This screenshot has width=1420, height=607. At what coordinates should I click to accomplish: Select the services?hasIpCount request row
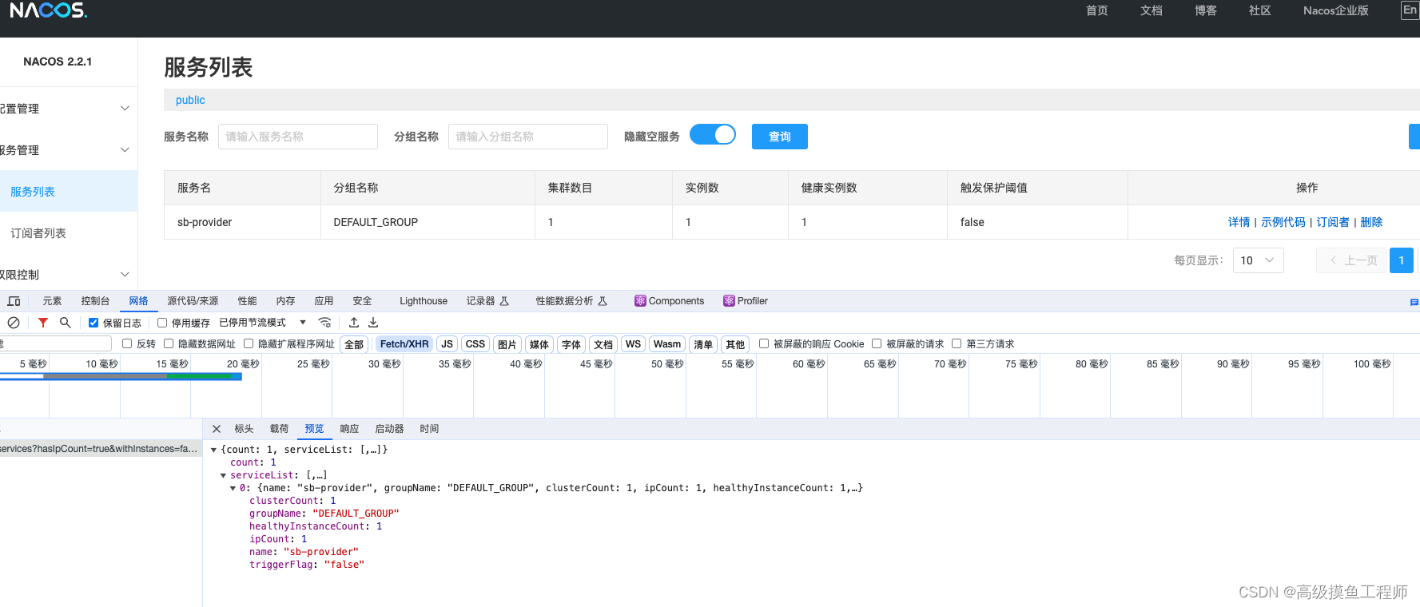pyautogui.click(x=101, y=449)
